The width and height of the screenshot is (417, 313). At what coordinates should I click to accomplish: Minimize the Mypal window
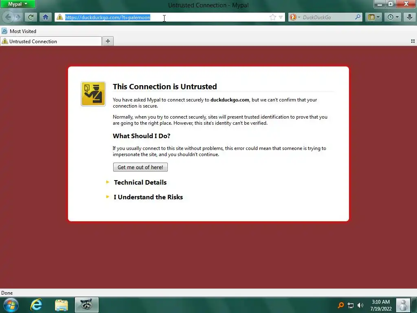(380, 4)
